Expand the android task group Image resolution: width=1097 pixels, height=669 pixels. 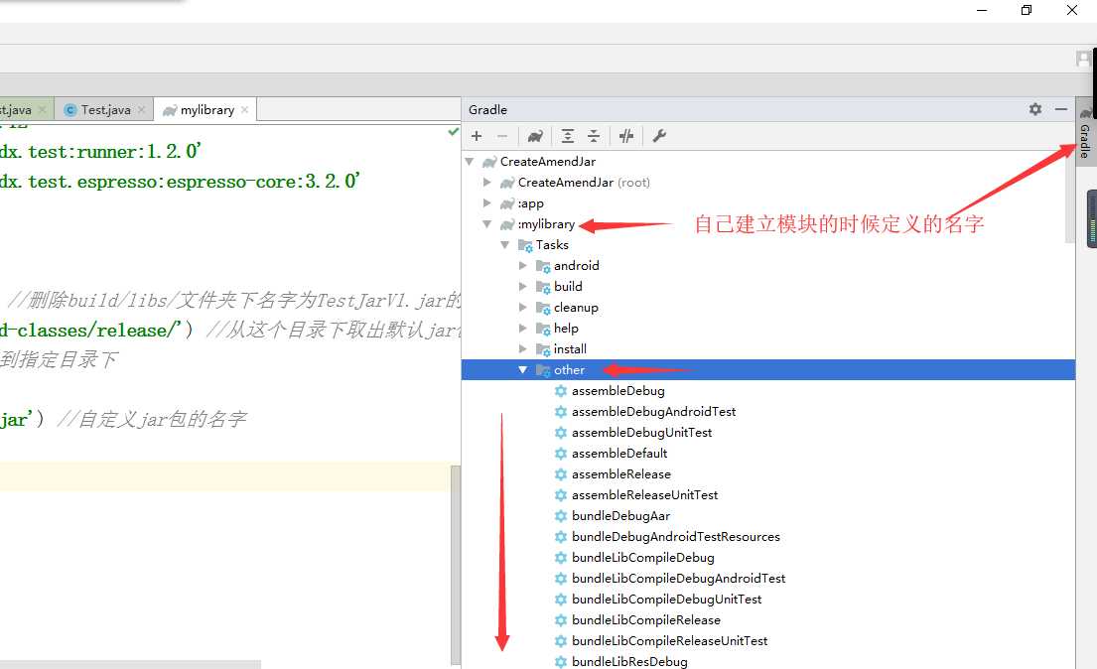point(522,266)
